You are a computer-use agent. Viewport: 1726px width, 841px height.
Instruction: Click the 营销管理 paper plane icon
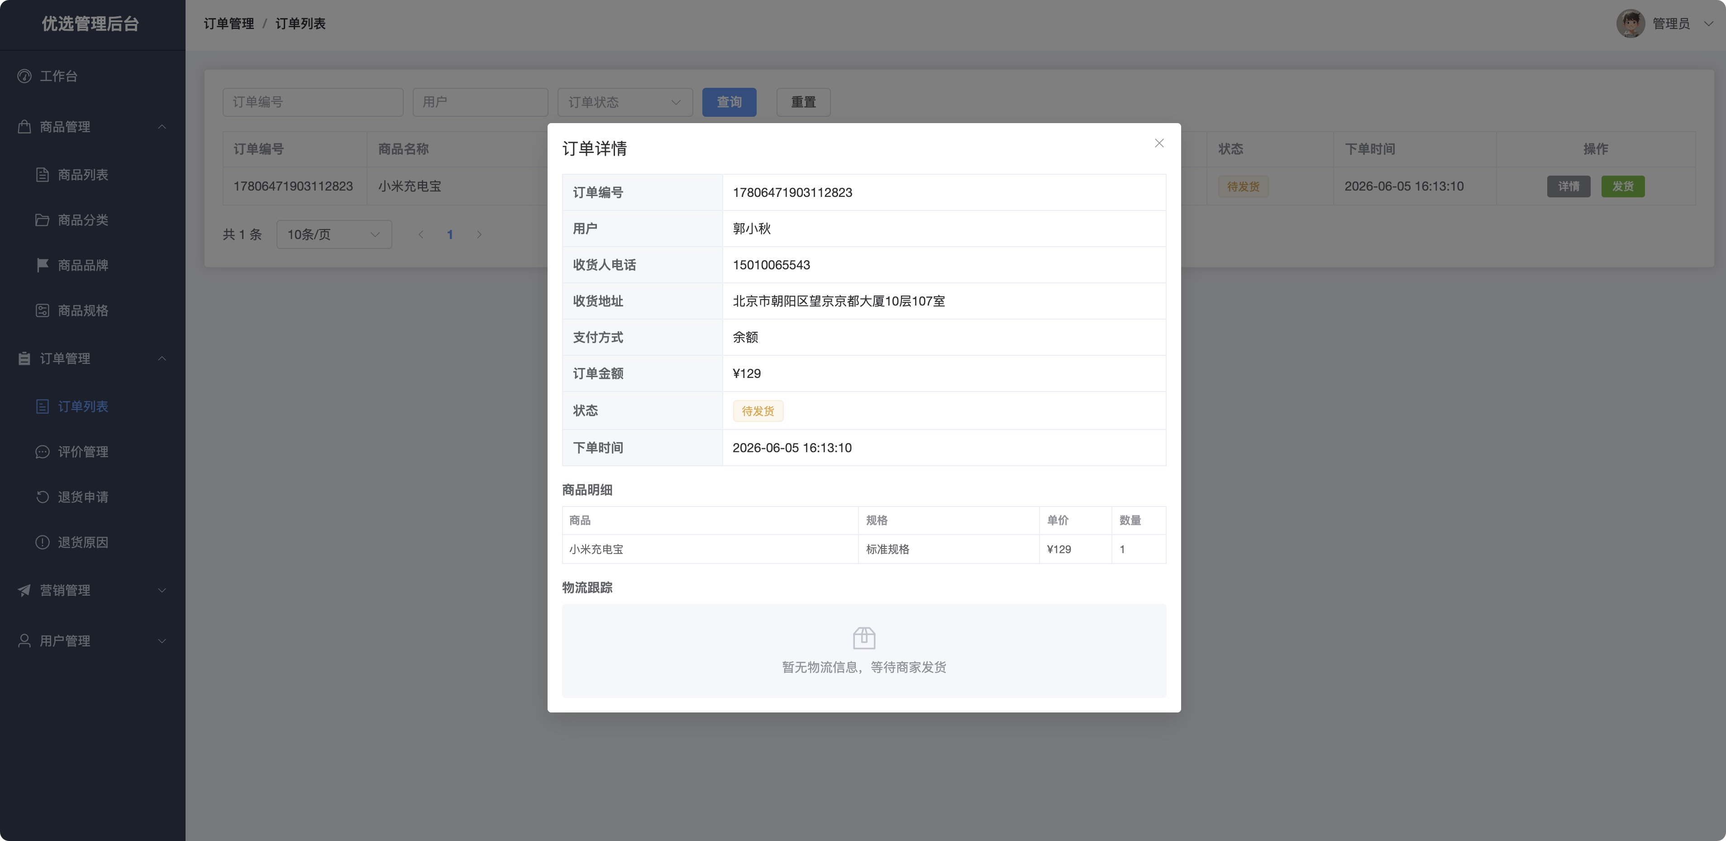coord(25,590)
